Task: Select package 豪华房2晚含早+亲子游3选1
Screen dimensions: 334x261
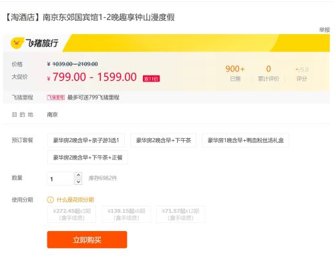Action: tap(86, 140)
